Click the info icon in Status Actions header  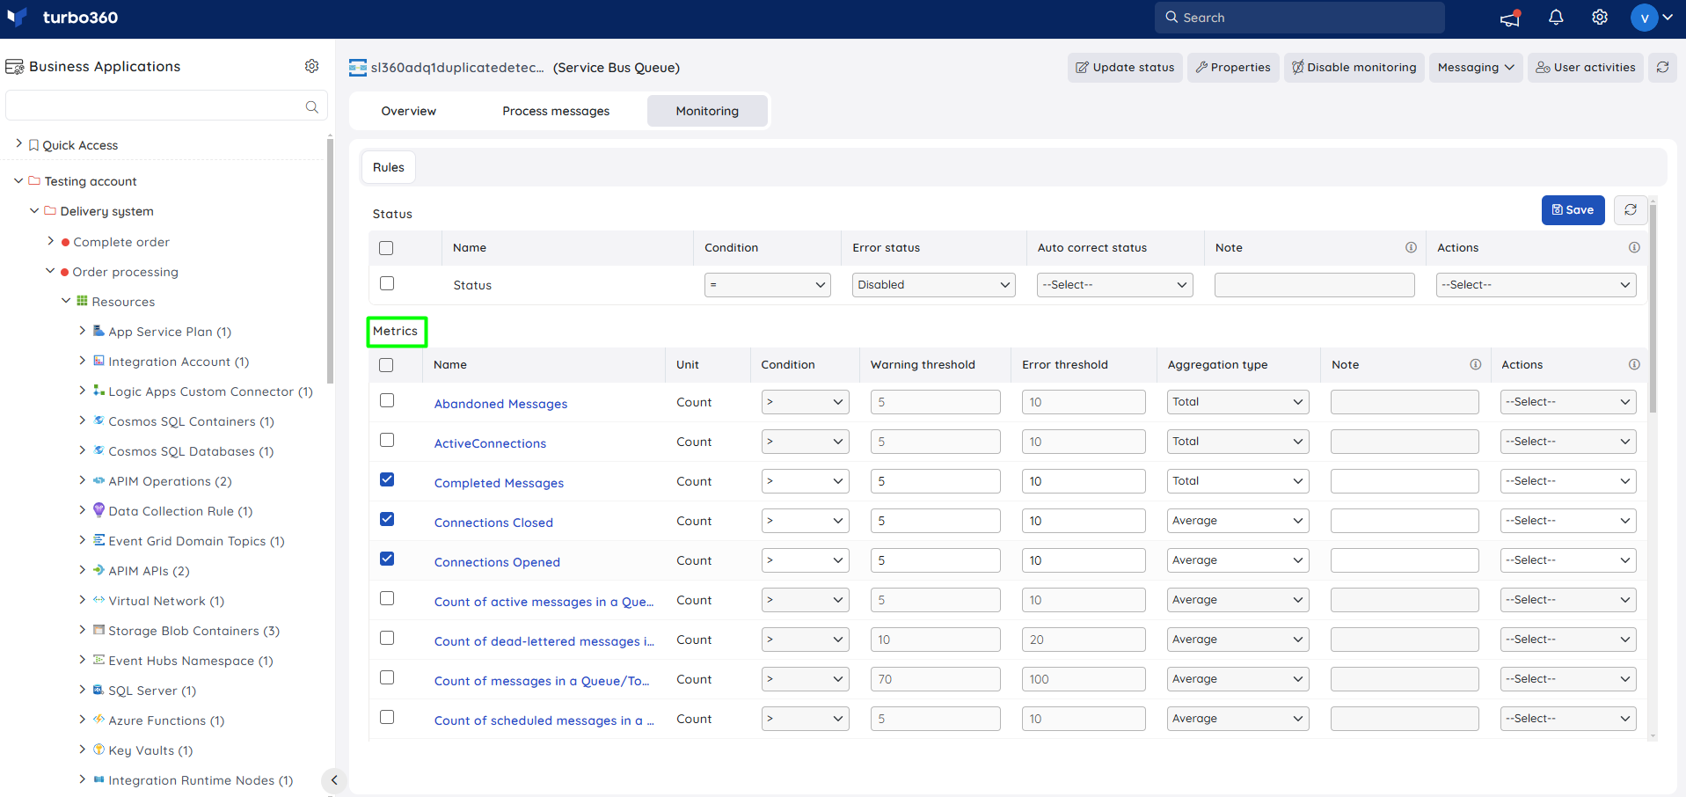[1634, 247]
